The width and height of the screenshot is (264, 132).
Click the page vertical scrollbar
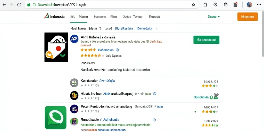click(263, 34)
